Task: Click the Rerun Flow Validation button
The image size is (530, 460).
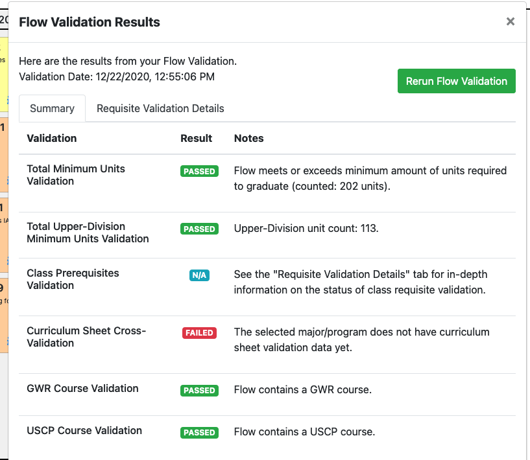Action: pos(456,81)
